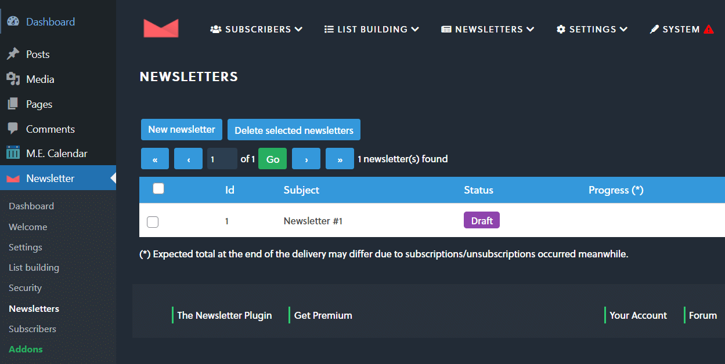Select Security in the sidebar submenu
This screenshot has width=725, height=364.
[25, 288]
